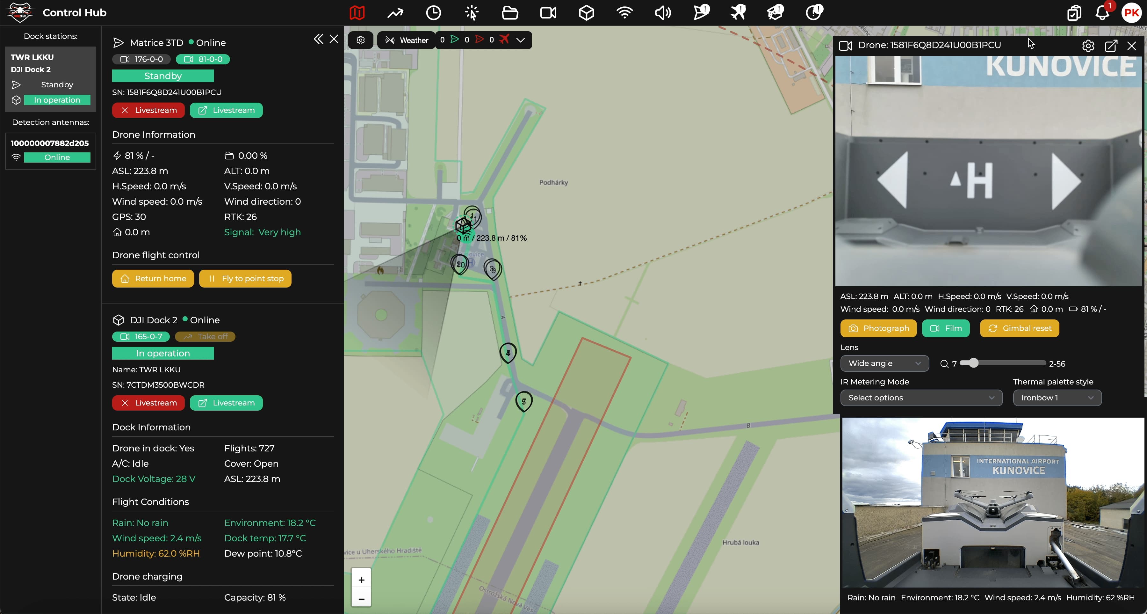Toggle the drone 81-0-0 camera stream chip

pyautogui.click(x=203, y=59)
